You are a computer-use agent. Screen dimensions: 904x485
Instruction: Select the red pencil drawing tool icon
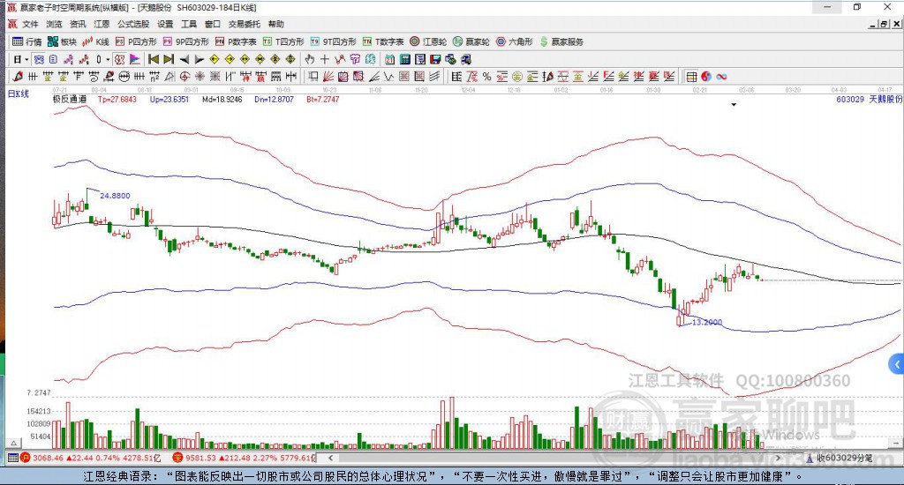(x=18, y=77)
